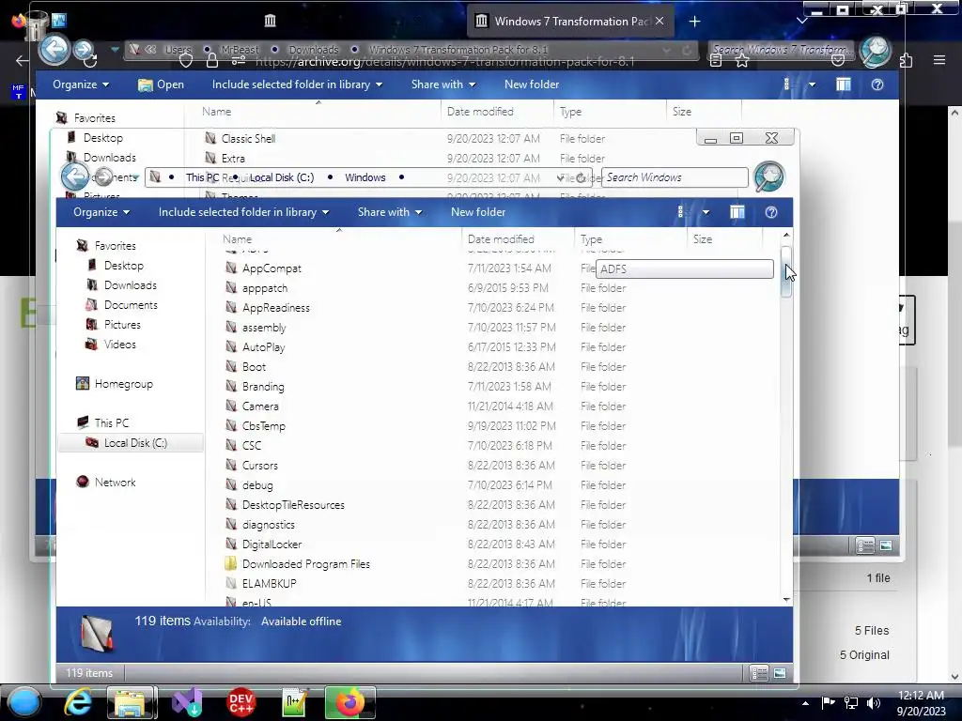Image resolution: width=962 pixels, height=721 pixels.
Task: Change view icon in front window toolbar
Action: (x=680, y=212)
